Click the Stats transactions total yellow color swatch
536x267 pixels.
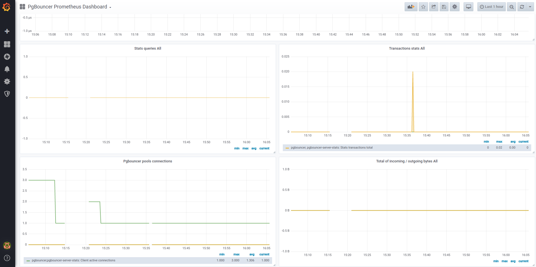click(x=287, y=148)
